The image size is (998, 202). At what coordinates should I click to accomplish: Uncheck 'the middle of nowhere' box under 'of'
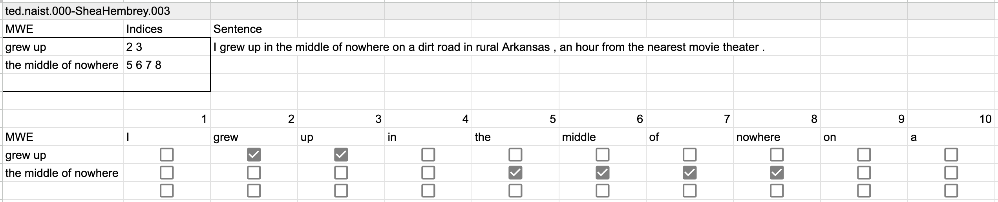tap(689, 173)
